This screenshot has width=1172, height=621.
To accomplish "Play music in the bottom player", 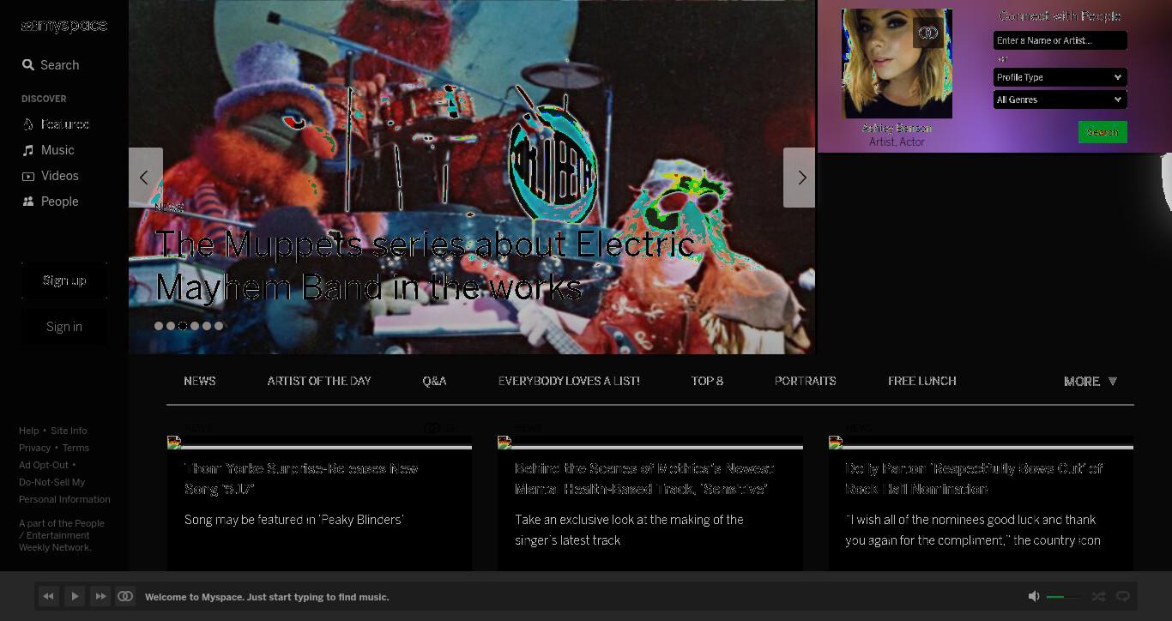I will coord(75,596).
